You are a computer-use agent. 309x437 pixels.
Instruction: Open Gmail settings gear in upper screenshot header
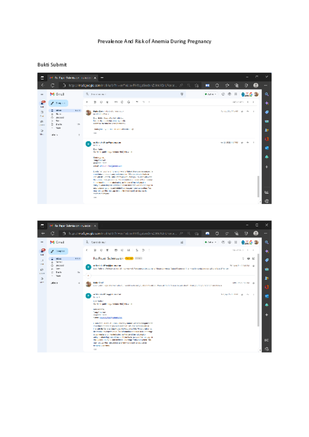229,94
